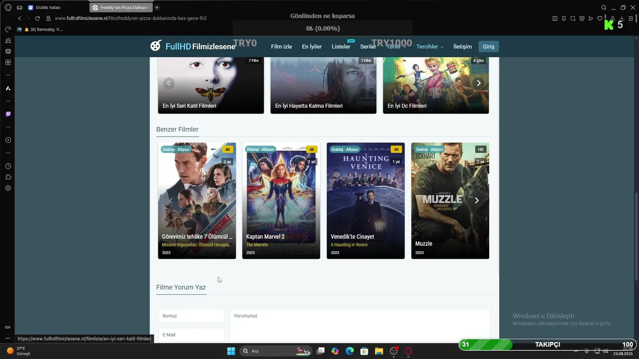
Task: Click the Giriş login button
Action: 488,46
